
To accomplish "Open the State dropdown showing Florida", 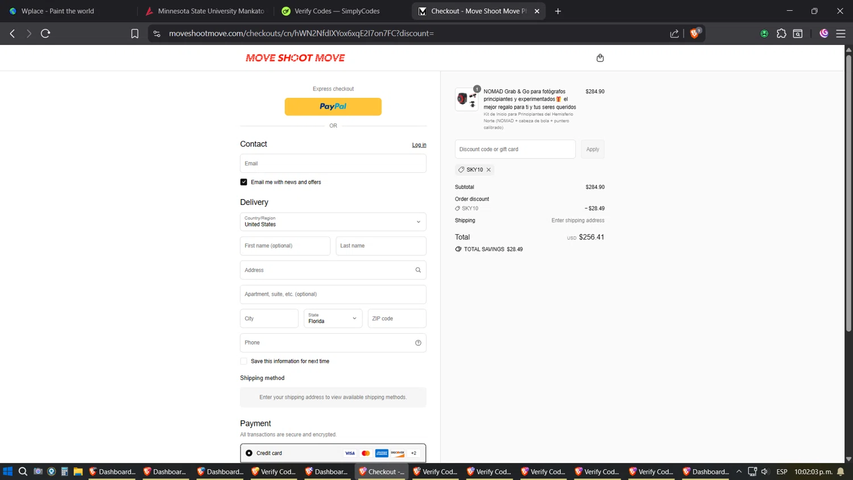I will tap(333, 318).
